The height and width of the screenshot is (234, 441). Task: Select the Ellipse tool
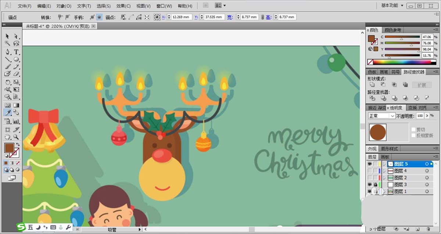(x=16, y=59)
